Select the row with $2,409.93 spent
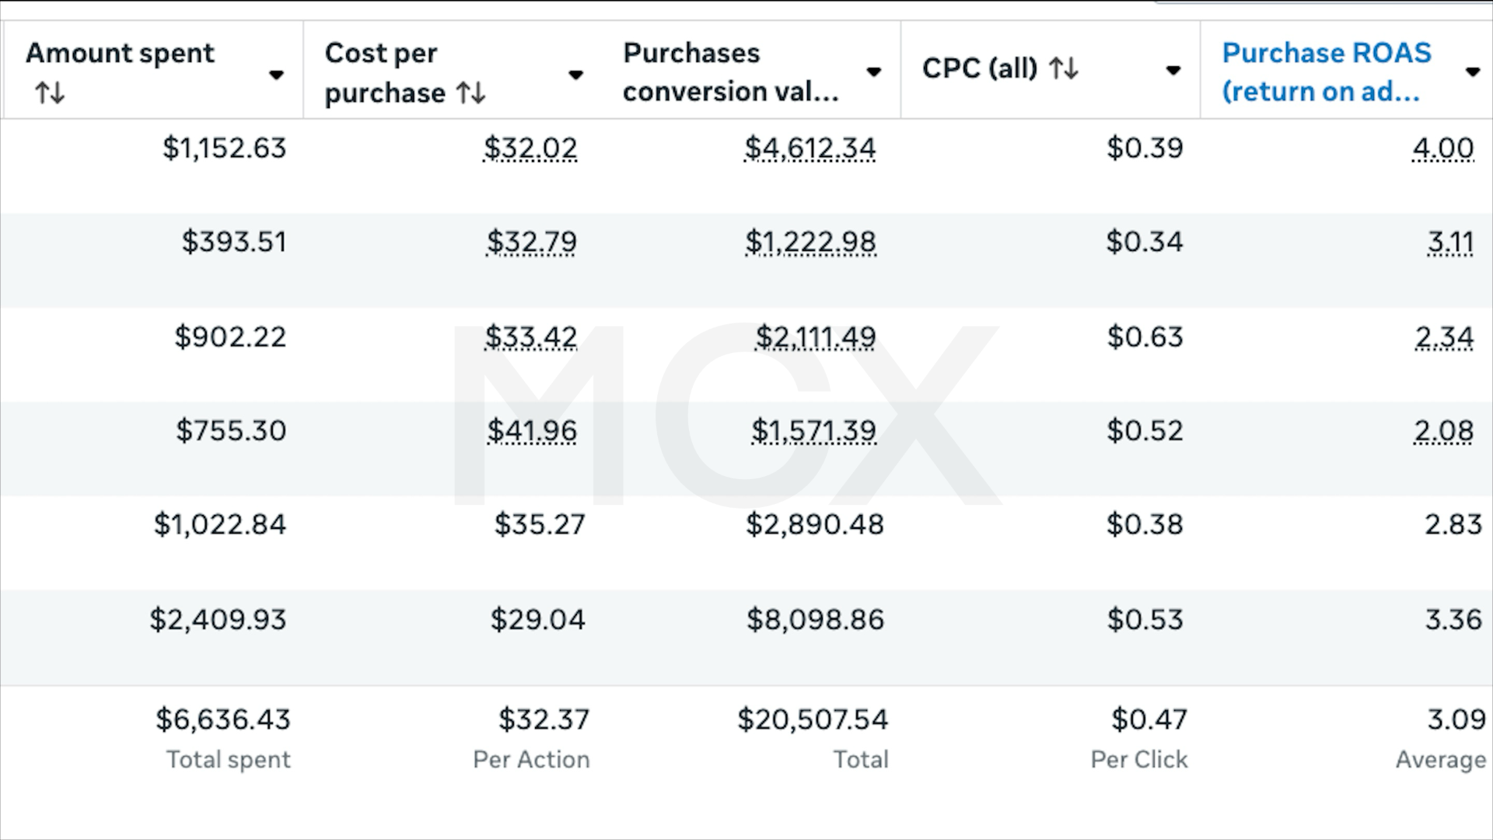This screenshot has width=1493, height=840. (x=746, y=637)
